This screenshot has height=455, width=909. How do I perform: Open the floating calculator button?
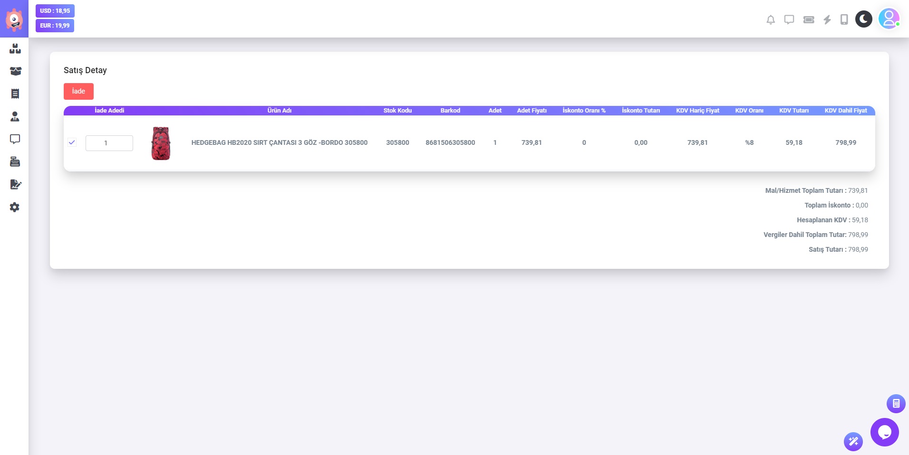click(x=896, y=404)
